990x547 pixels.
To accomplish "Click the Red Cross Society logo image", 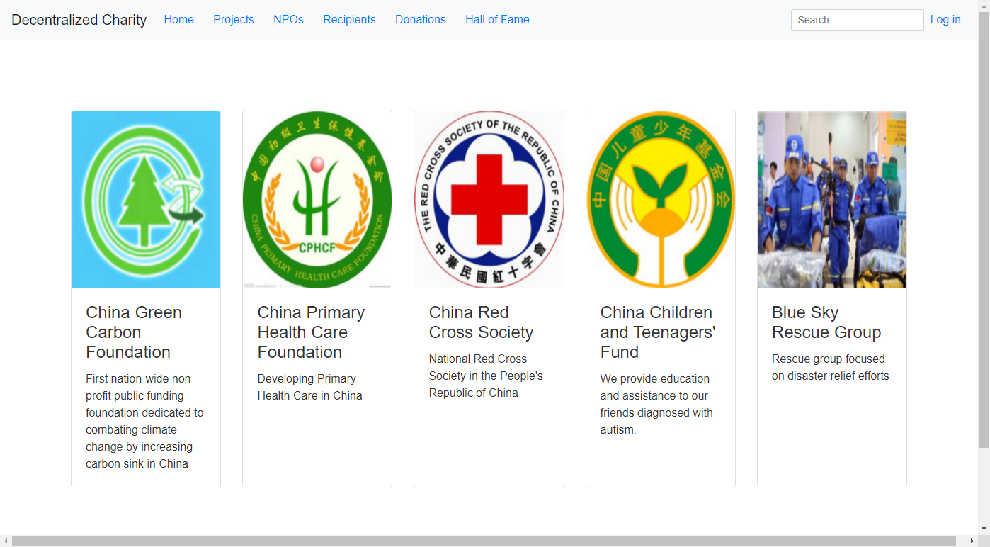I will (x=489, y=200).
